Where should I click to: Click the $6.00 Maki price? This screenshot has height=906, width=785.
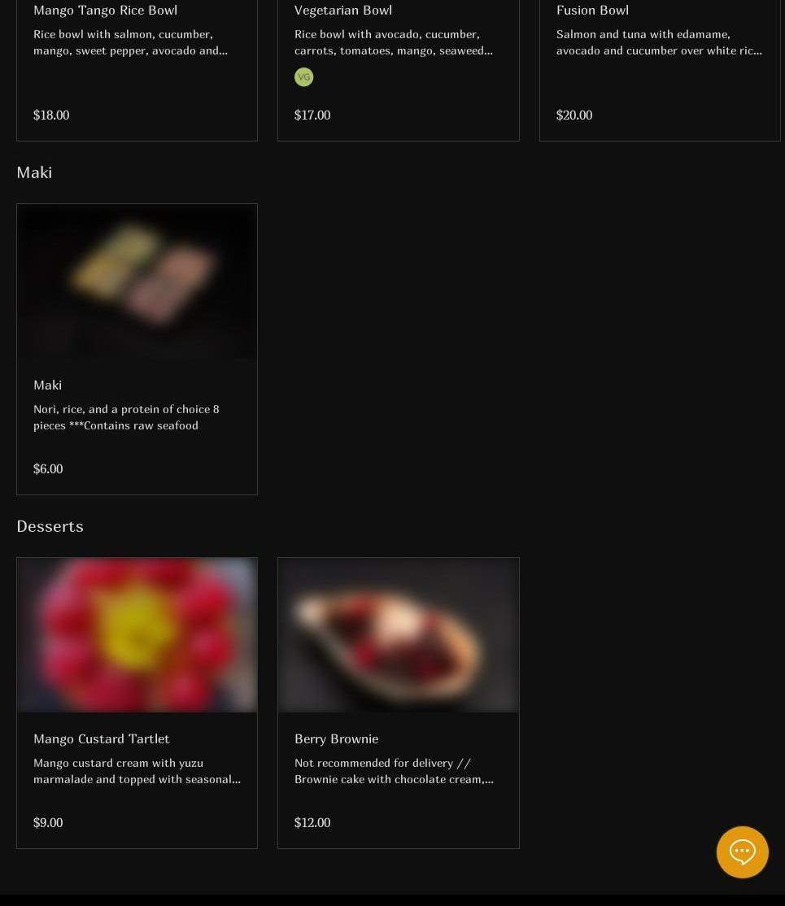48,468
